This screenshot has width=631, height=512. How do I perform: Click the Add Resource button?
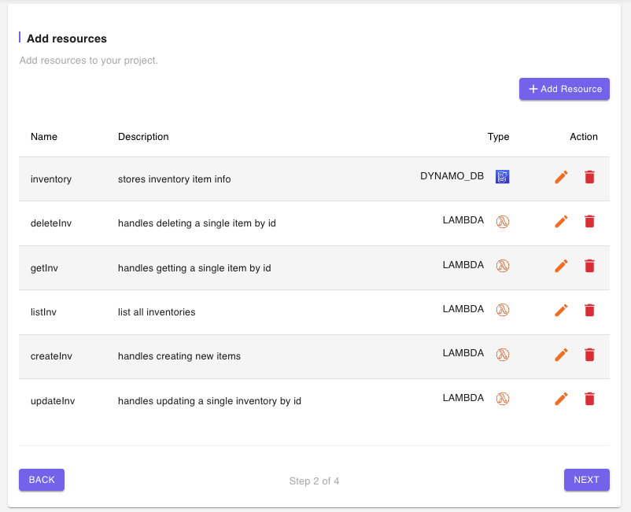(x=564, y=89)
